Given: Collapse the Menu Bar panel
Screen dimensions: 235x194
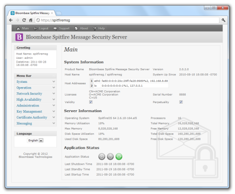Looking at the screenshot, I should point(54,76).
